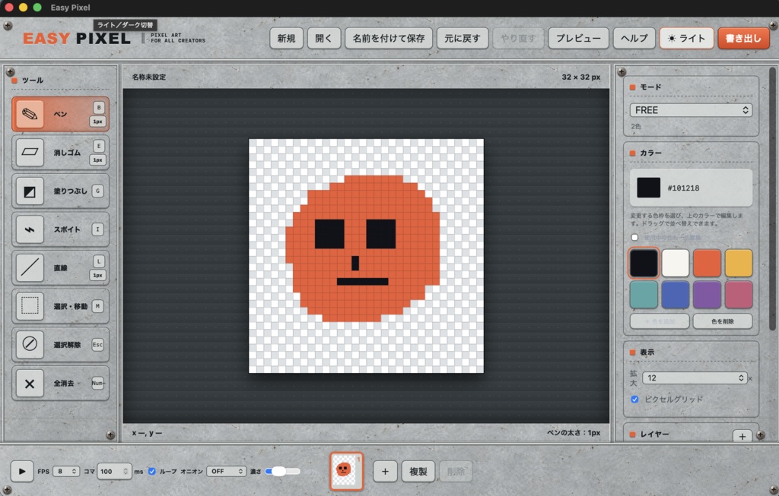The height and width of the screenshot is (496, 779).
Task: Select the teal palette swatch
Action: pos(644,295)
